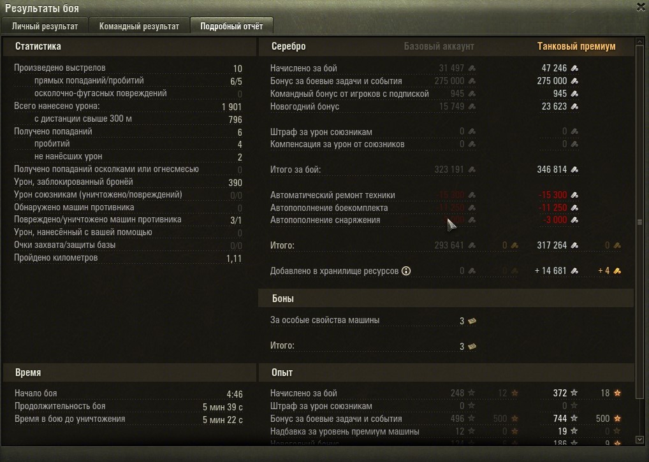
Task: Open the Командный результат tab
Action: 139,26
